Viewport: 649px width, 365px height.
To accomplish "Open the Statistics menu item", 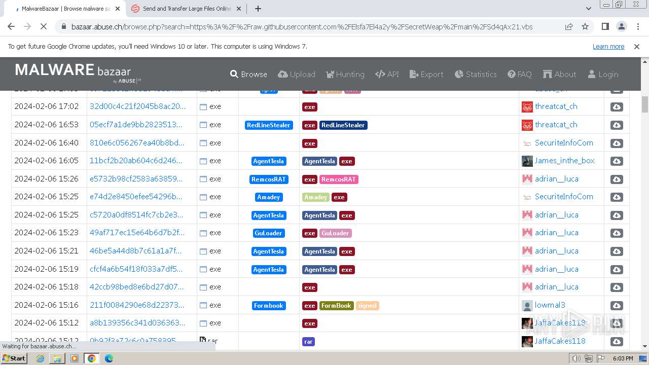I will [476, 74].
